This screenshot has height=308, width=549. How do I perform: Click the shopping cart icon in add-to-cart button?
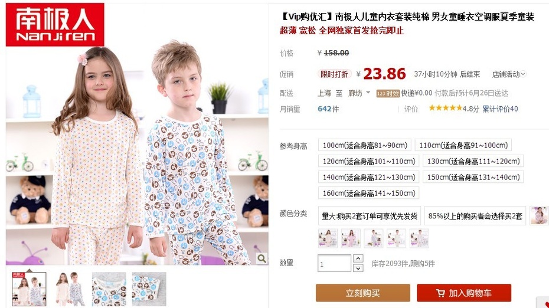[440, 293]
